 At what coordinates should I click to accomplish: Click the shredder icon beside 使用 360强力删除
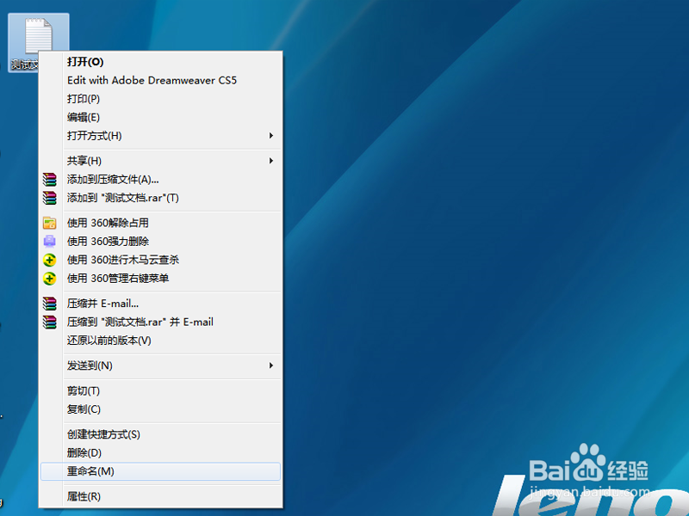click(50, 242)
